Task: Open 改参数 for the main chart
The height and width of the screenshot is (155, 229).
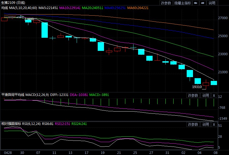Action: click(x=166, y=3)
